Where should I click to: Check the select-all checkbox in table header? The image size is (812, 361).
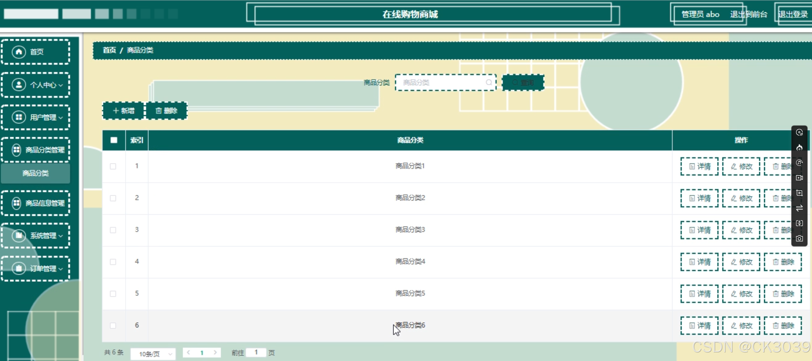(114, 140)
